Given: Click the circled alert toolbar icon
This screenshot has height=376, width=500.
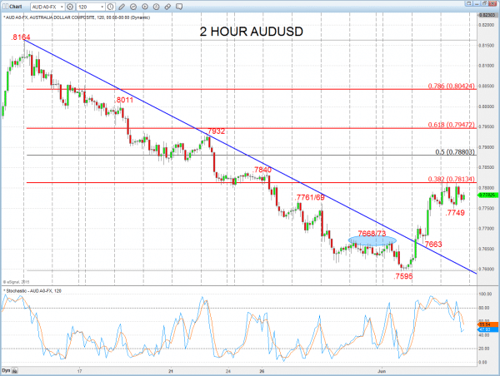Looking at the screenshot, I should [156, 7].
